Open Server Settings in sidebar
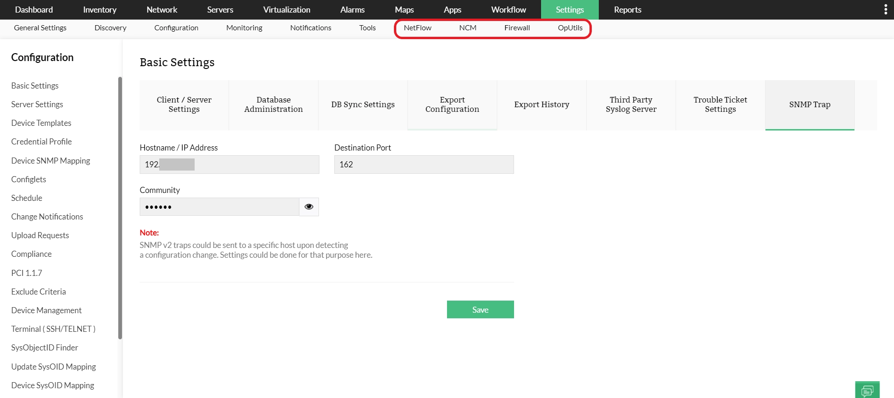The image size is (894, 398). [37, 104]
